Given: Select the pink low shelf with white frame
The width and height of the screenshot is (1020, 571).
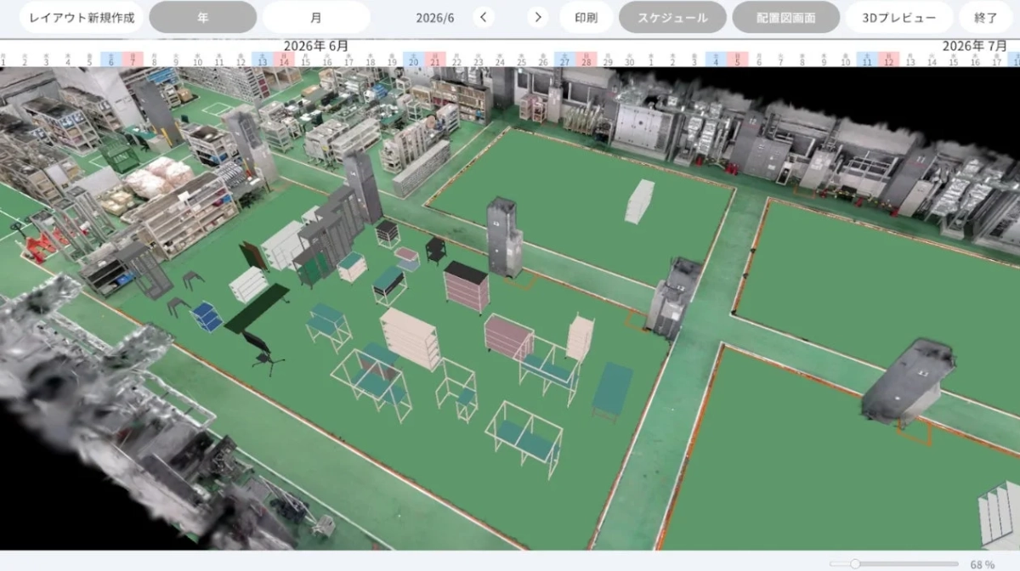Looking at the screenshot, I should [x=508, y=336].
